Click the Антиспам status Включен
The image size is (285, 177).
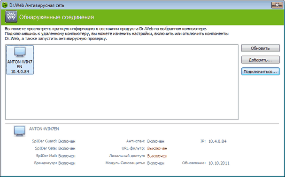coord(156,141)
